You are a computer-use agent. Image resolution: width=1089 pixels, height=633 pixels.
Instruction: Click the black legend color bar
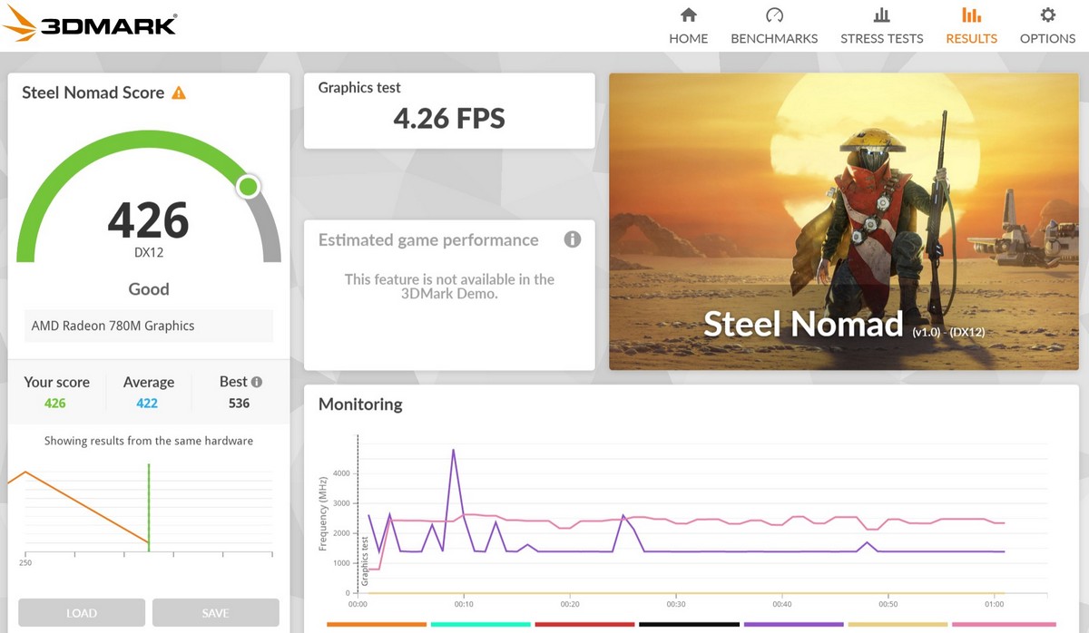click(x=689, y=624)
